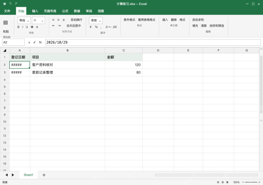This screenshot has width=263, height=185.
Task: Open the 清除 clear option
Action: point(204,26)
